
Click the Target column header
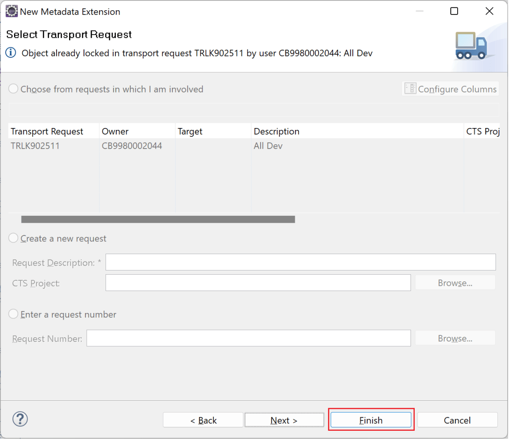(x=214, y=131)
